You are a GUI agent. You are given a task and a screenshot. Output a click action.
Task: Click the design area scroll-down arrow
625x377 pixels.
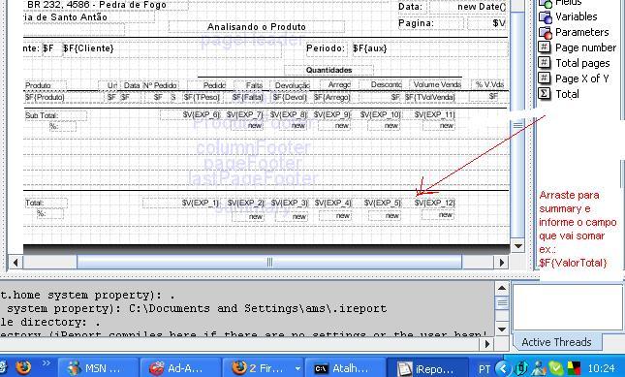click(517, 246)
